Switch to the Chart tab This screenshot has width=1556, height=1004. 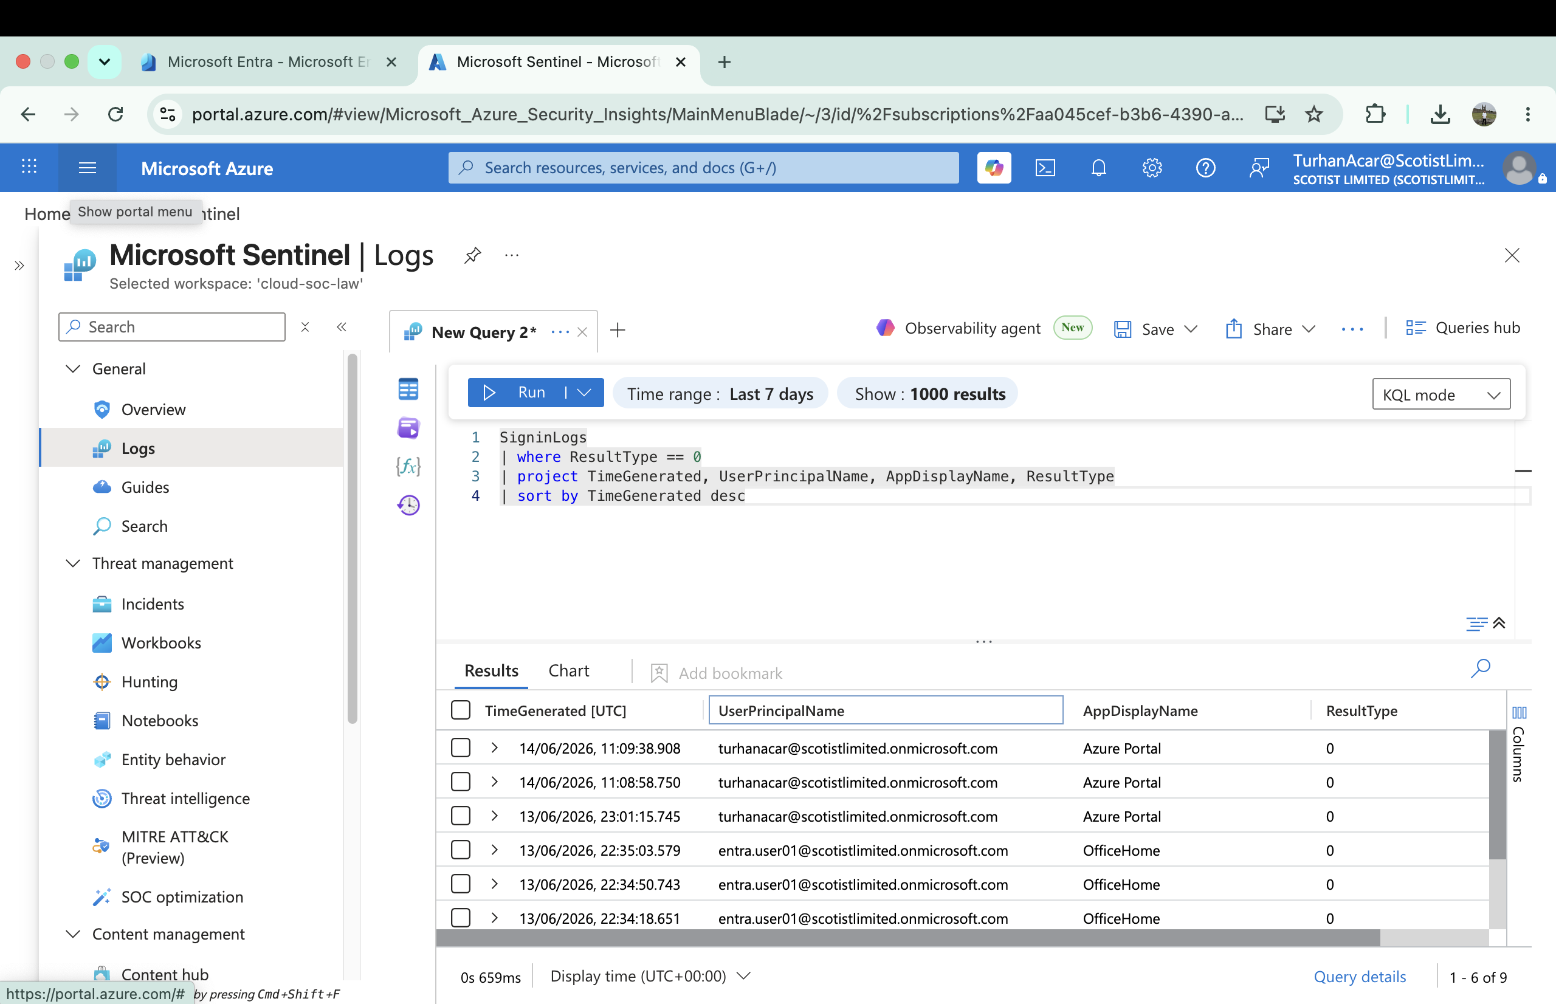[x=568, y=671]
